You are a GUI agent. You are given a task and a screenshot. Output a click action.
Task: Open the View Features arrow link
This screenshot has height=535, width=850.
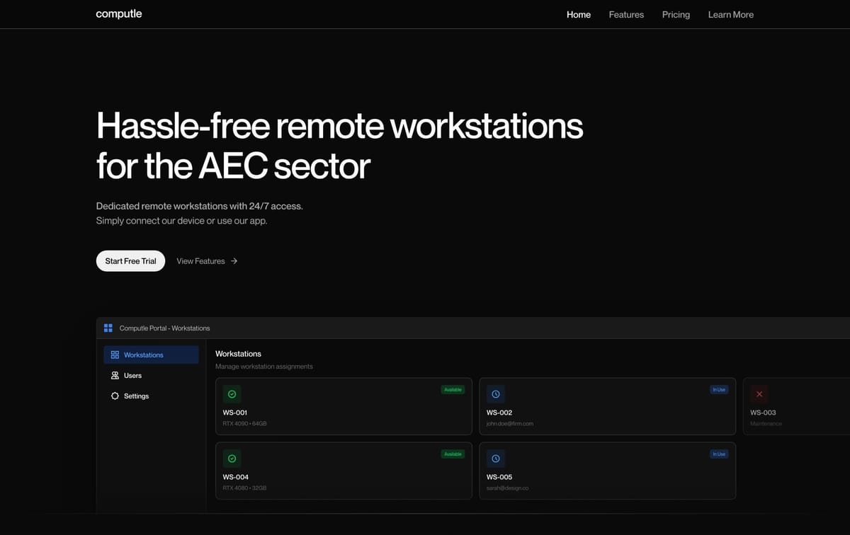206,260
